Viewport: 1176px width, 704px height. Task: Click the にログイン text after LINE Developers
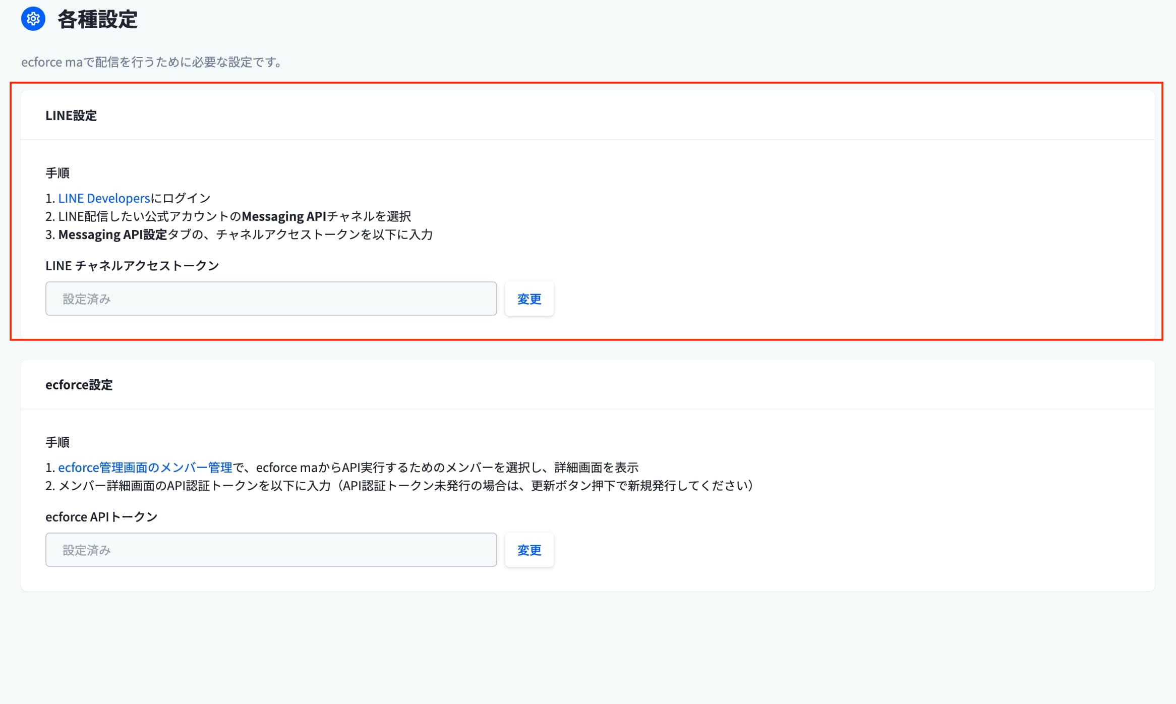pos(181,198)
